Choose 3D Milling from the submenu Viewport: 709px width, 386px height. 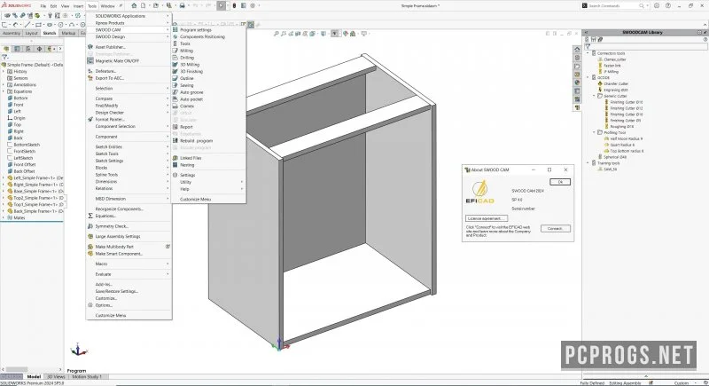[x=190, y=65]
